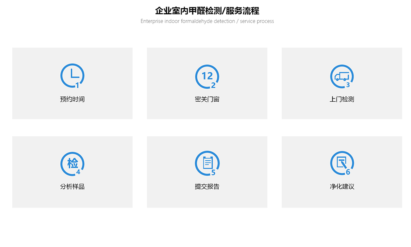Click the clock icon for step 1
The height and width of the screenshot is (247, 411).
(72, 76)
